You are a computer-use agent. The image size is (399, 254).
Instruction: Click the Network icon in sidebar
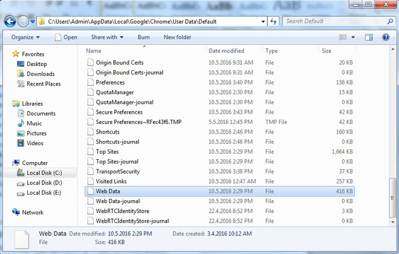click(x=16, y=212)
